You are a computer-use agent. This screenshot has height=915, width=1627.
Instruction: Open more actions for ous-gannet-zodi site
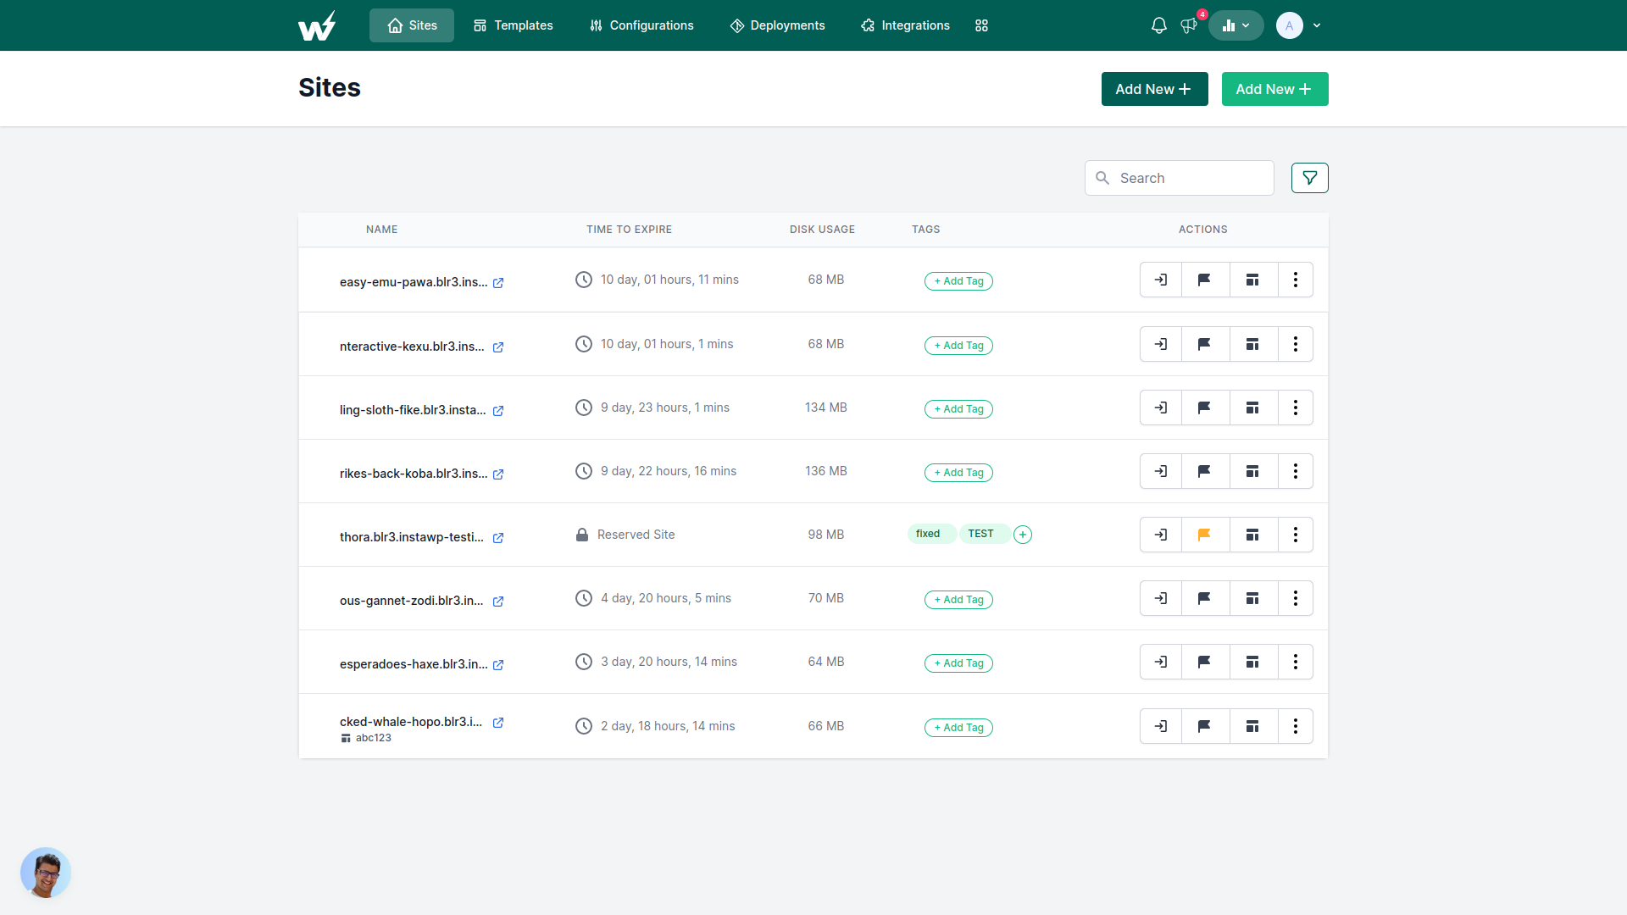click(x=1296, y=598)
